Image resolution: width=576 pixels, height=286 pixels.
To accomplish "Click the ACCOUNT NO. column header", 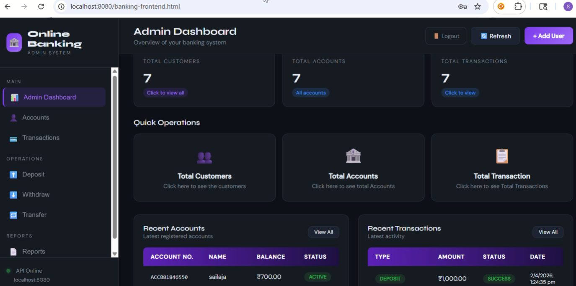I will (172, 257).
